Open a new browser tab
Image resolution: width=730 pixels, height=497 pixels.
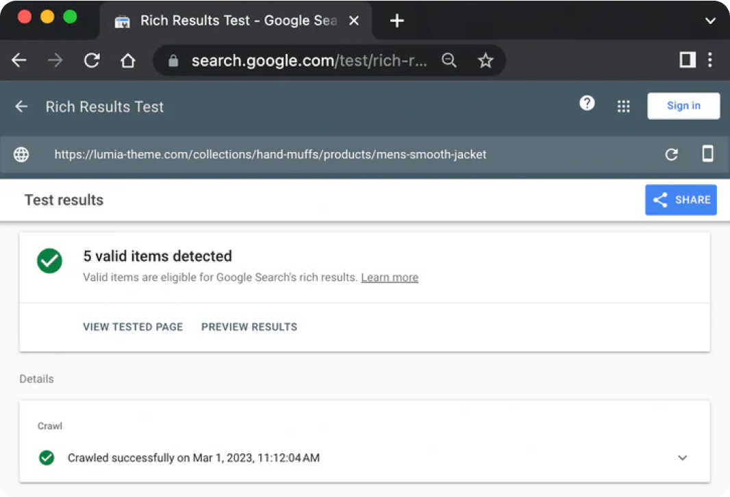tap(397, 21)
